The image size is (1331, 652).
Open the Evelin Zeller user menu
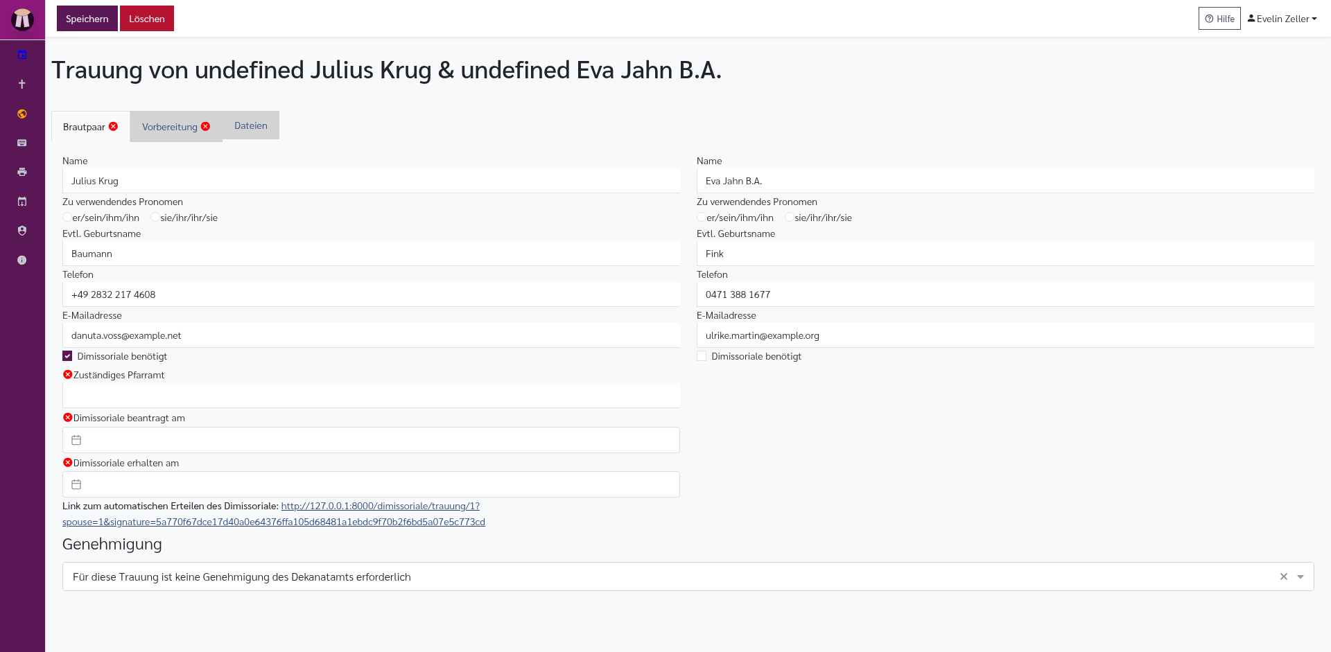[x=1282, y=19]
